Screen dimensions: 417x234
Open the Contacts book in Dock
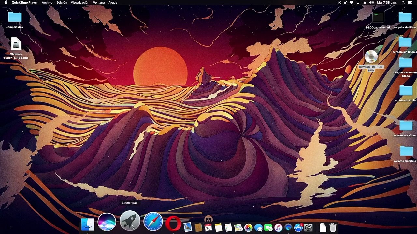point(198,227)
